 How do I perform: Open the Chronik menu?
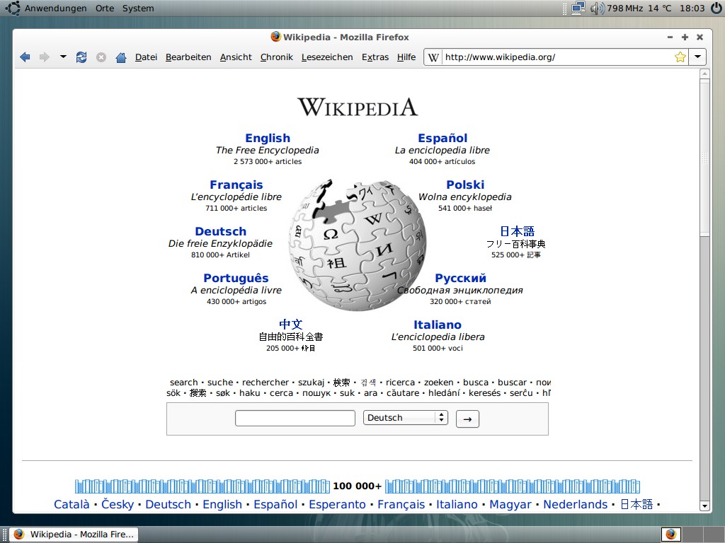pyautogui.click(x=277, y=57)
